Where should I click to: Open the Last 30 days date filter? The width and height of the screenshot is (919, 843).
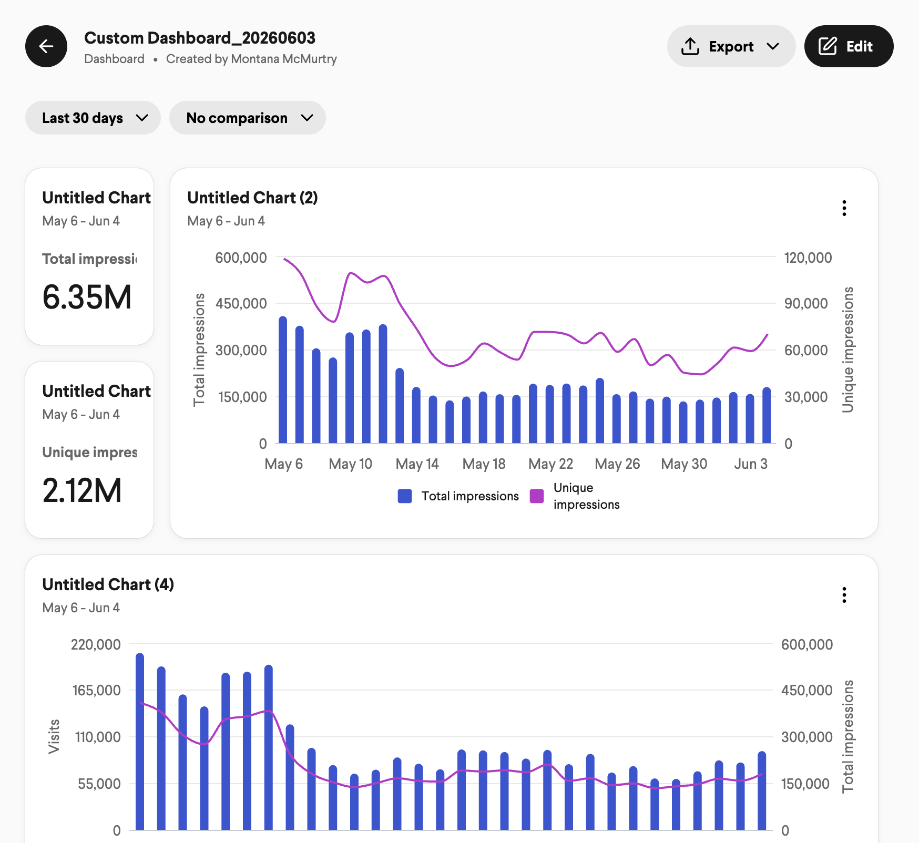(x=93, y=118)
